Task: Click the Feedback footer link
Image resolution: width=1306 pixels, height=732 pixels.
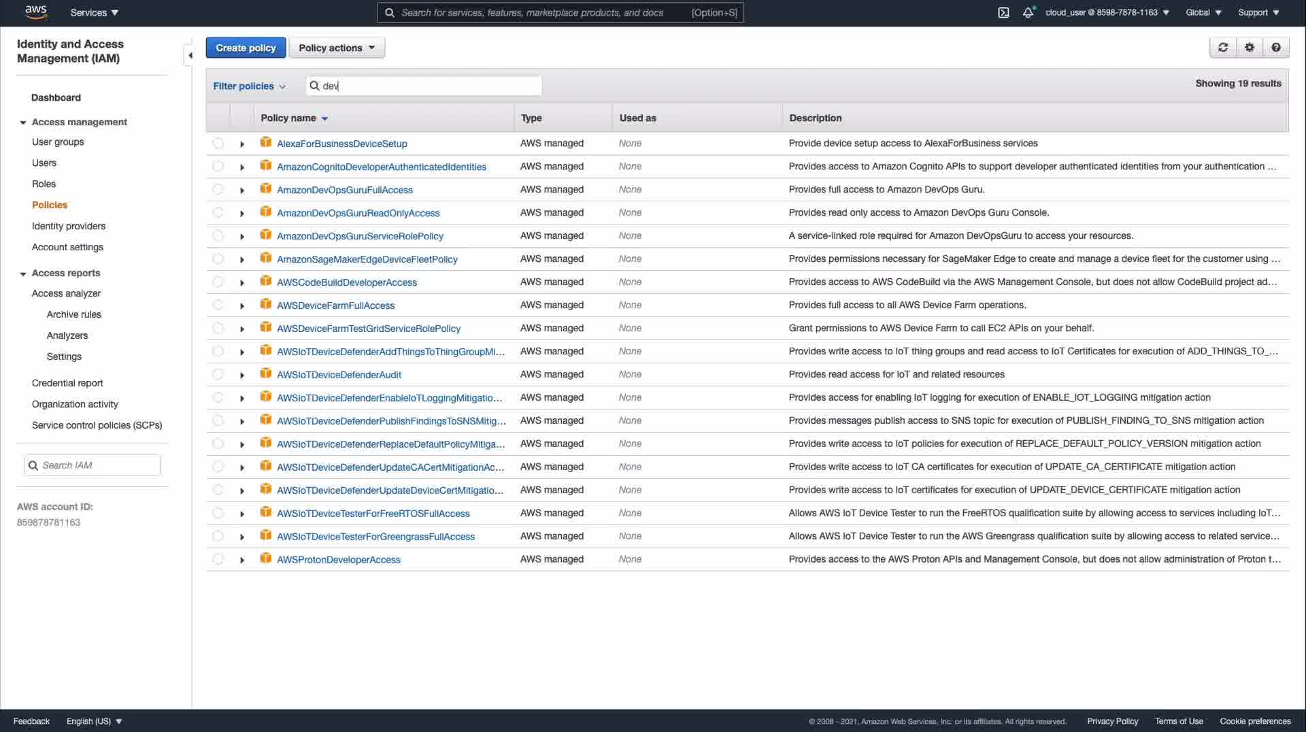Action: pyautogui.click(x=31, y=721)
